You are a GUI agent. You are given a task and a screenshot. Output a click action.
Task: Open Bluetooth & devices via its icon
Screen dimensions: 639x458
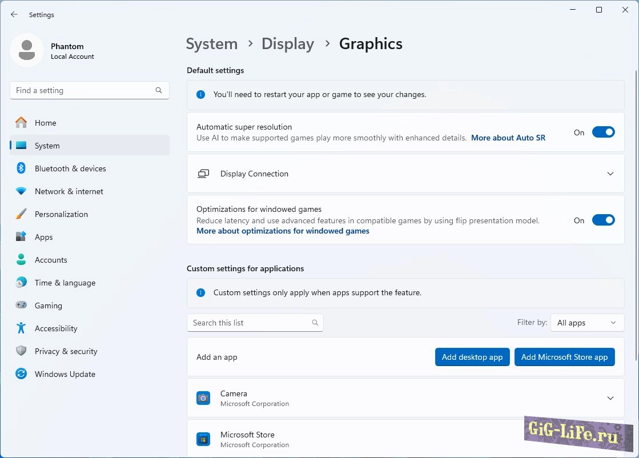click(21, 168)
